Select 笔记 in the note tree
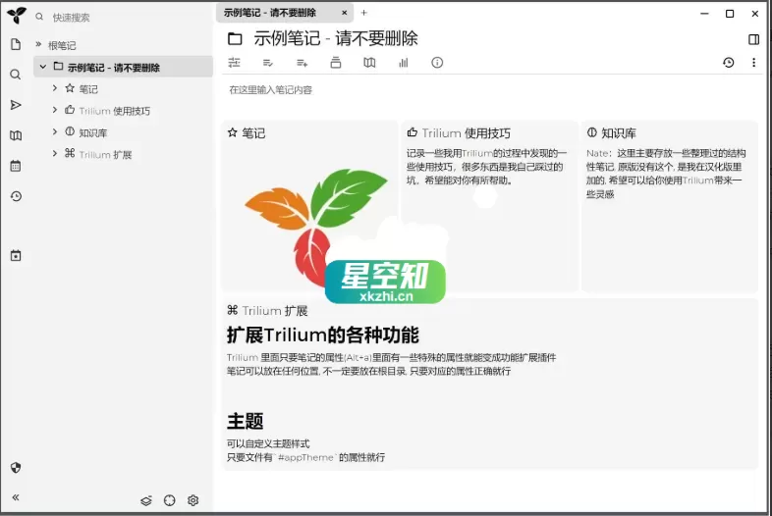Image resolution: width=772 pixels, height=516 pixels. tap(88, 89)
